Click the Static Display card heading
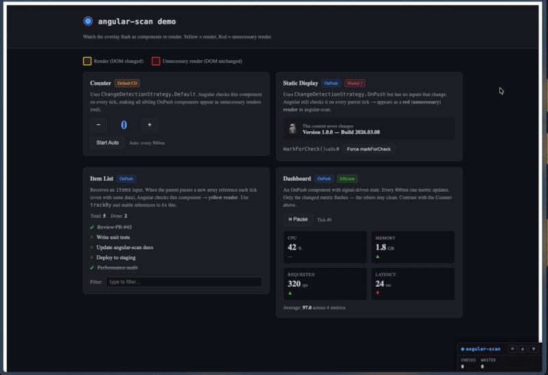This screenshot has width=548, height=375. click(301, 83)
